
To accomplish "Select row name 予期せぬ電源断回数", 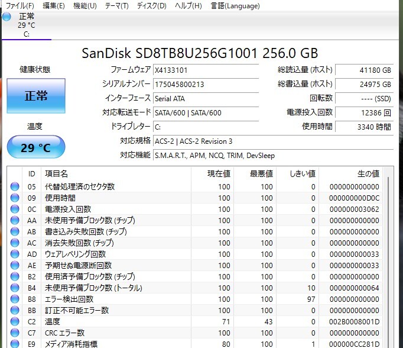I will click(78, 265).
